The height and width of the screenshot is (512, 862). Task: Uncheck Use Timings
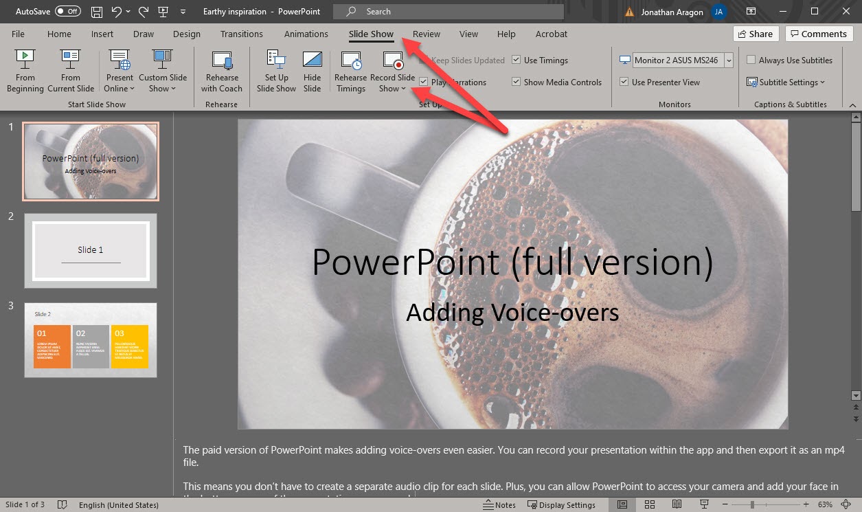[x=516, y=60]
